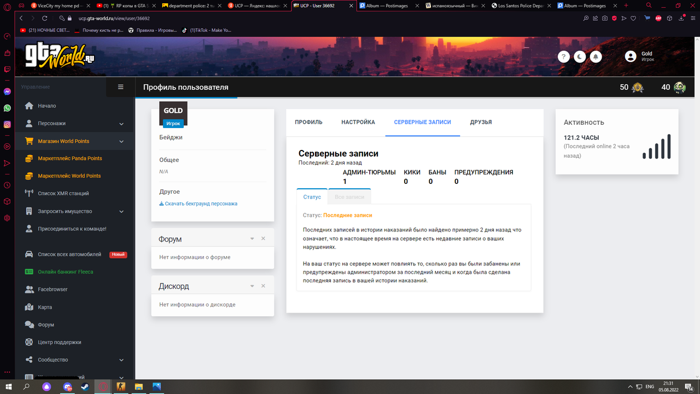This screenshot has height=394, width=700.
Task: Switch to Los Santos Police Department tab
Action: coord(521,5)
